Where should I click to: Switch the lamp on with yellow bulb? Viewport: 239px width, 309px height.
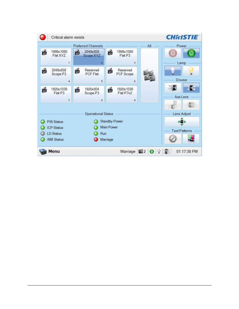click(x=191, y=71)
